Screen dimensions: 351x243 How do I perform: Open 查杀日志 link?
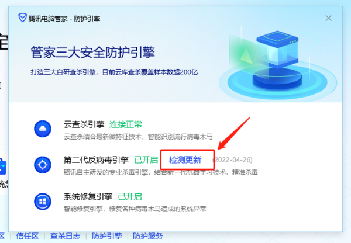(65, 236)
